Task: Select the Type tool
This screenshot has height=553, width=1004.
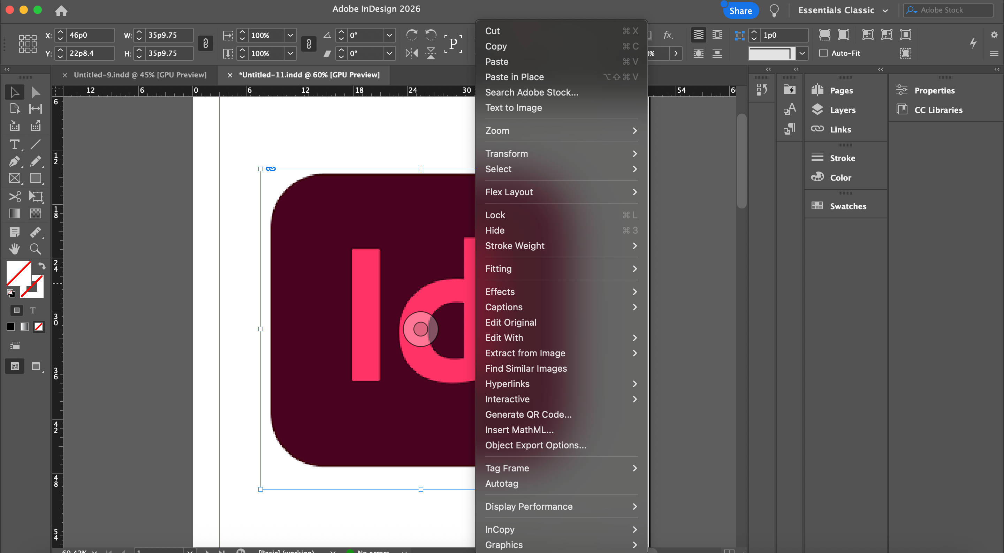Action: [14, 145]
